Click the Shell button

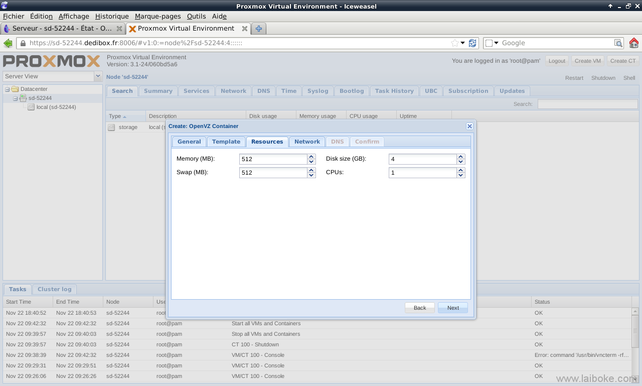[x=629, y=78]
